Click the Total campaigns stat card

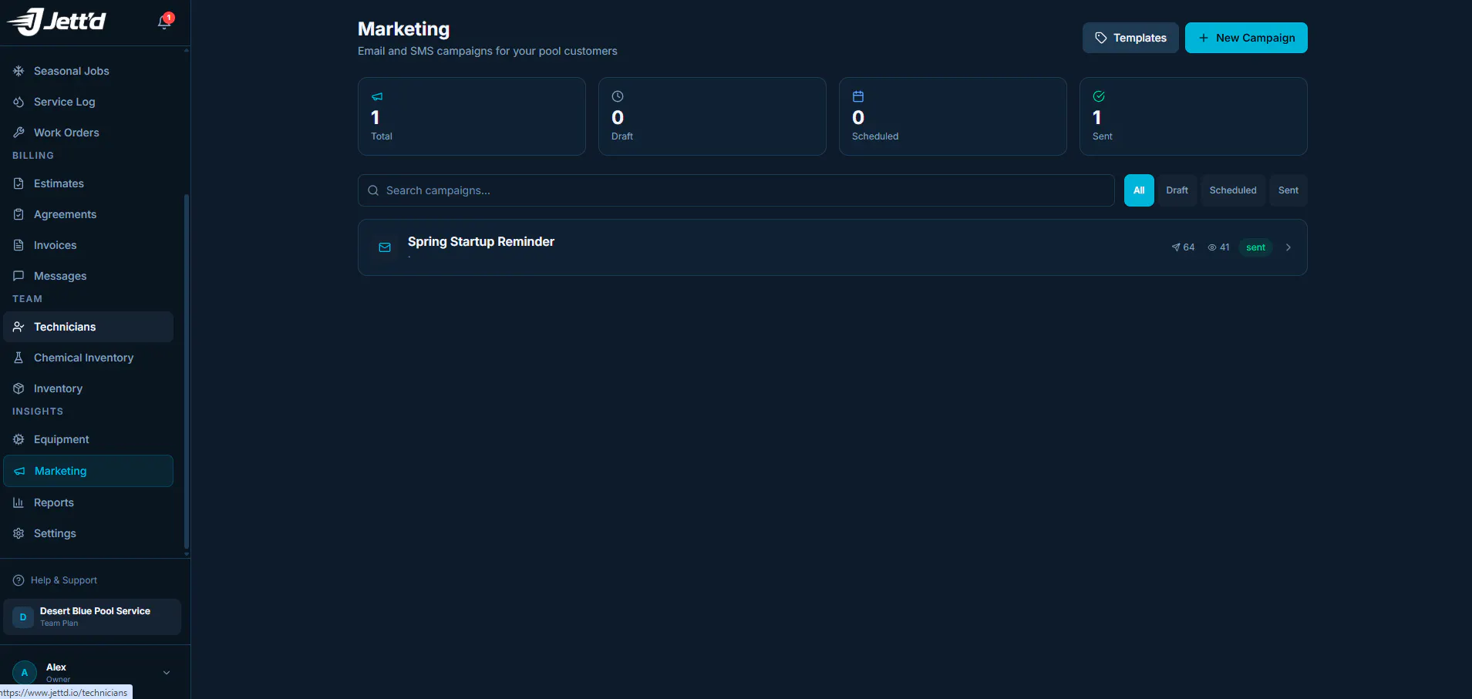click(x=472, y=116)
